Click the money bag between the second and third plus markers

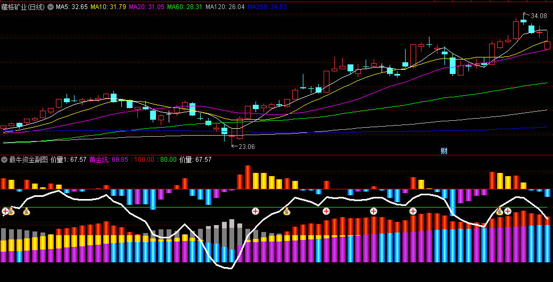(x=286, y=211)
